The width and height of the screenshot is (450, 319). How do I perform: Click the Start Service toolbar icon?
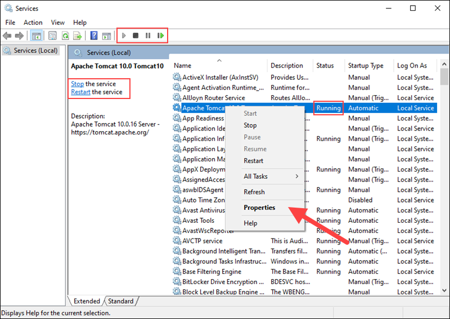click(x=124, y=36)
